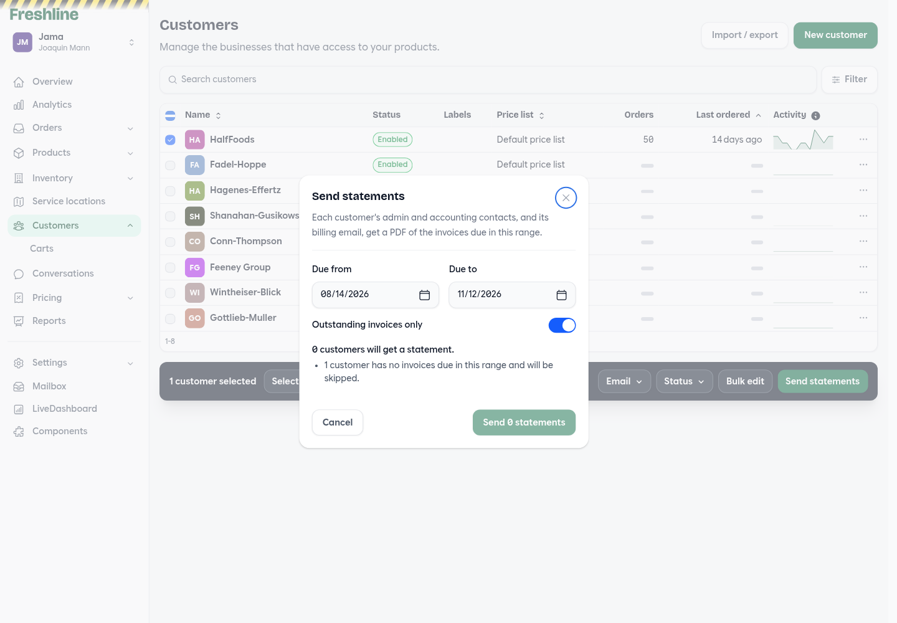
Task: Expand the Pricing submenu chevron
Action: pyautogui.click(x=130, y=298)
